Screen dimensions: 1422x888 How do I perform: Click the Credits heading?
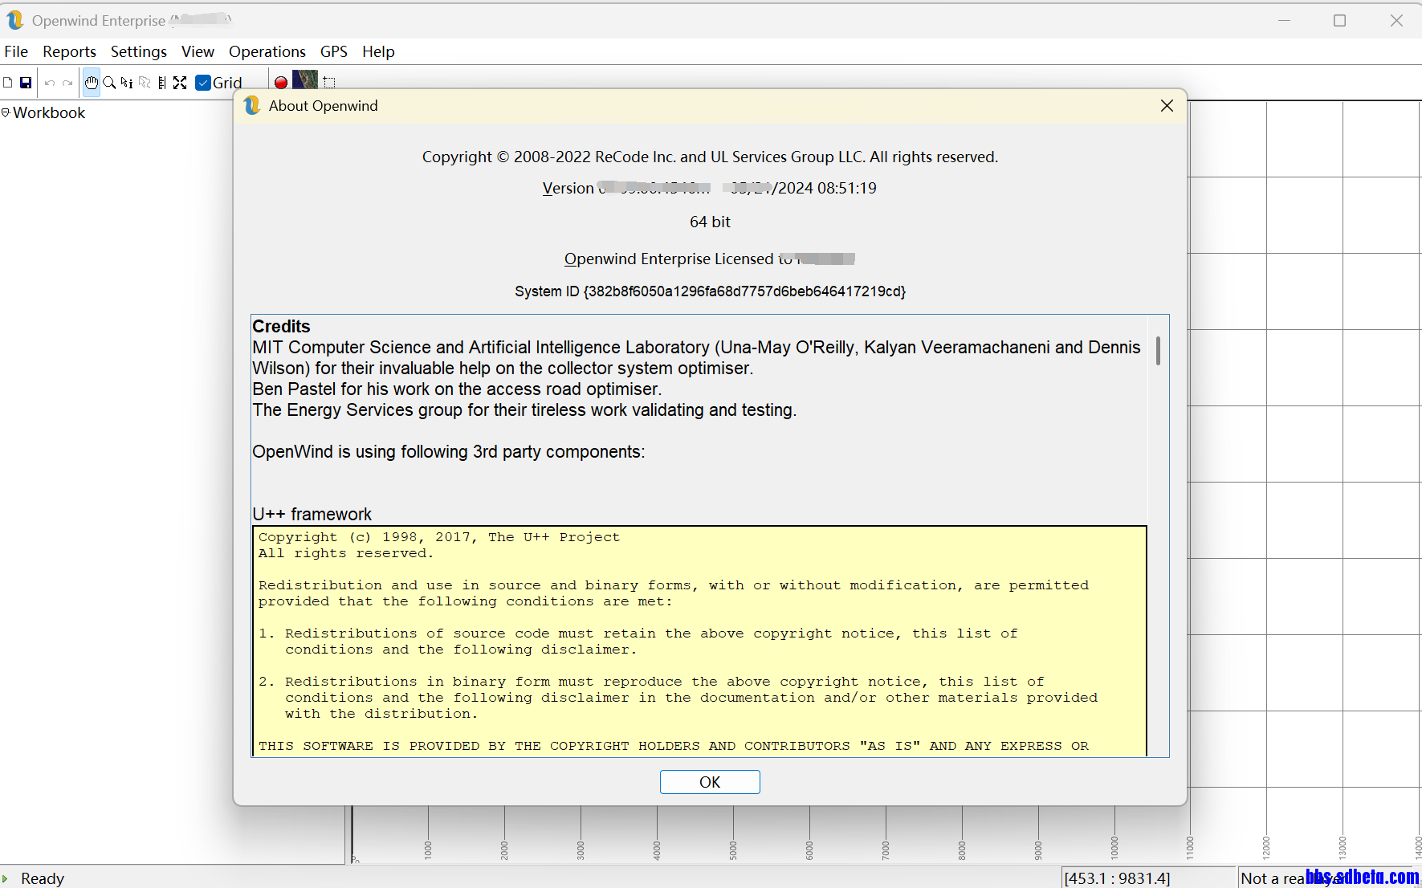coord(281,327)
